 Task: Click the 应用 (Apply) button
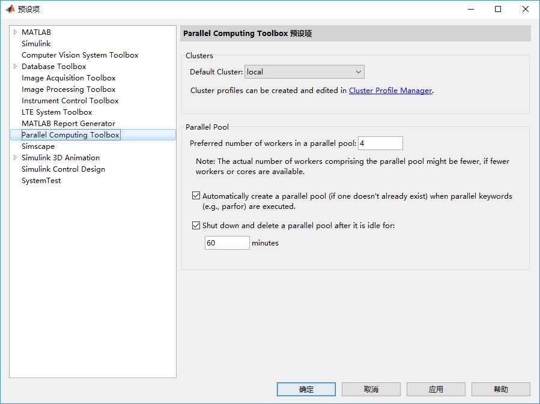click(x=435, y=389)
